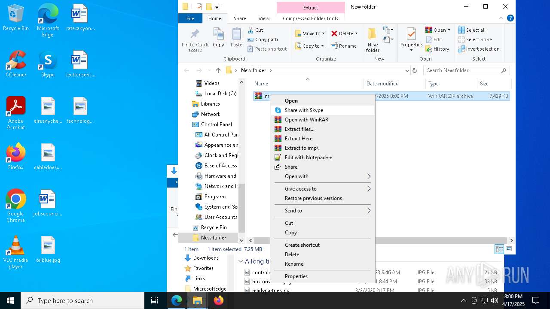Click the Paste ribbon icon
The height and width of the screenshot is (309, 550).
236,37
